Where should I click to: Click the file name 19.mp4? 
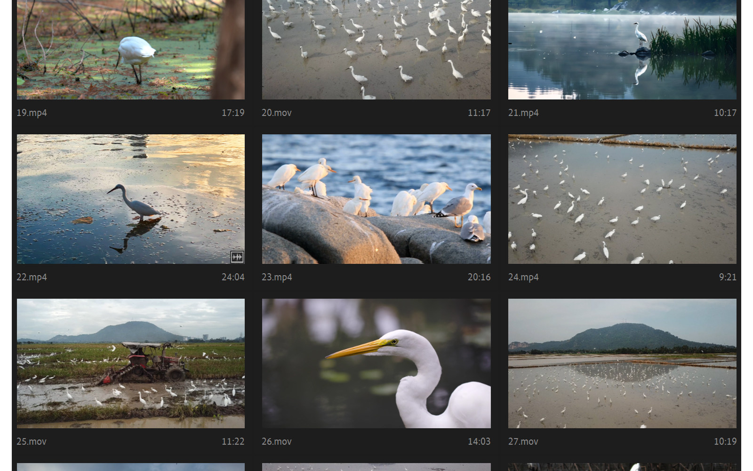point(32,113)
